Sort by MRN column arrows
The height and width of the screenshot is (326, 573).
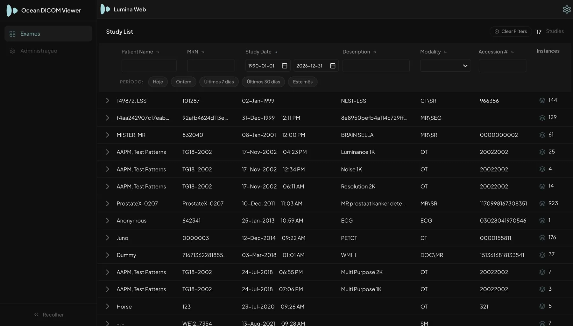[203, 52]
